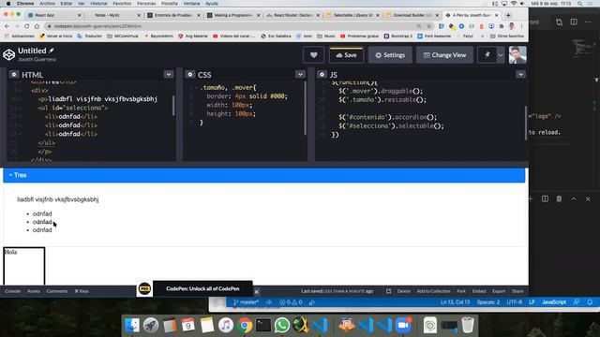Switch to the React App tab
The image size is (600, 337).
[x=53, y=15]
